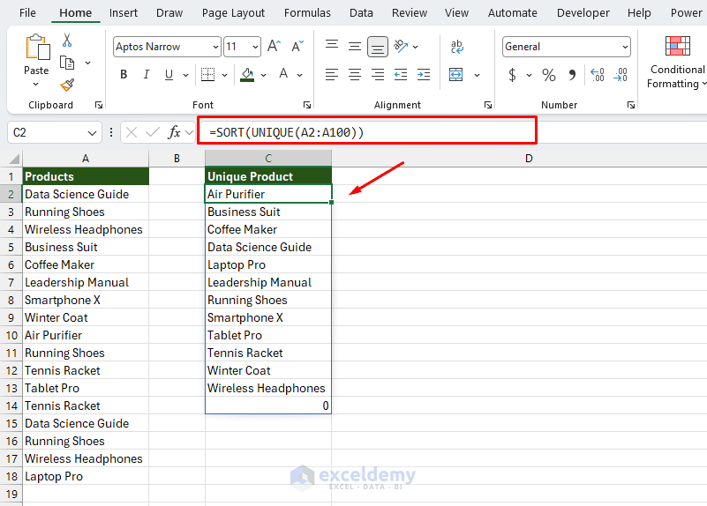
Task: Open Number format dialog launcher
Action: tap(631, 105)
